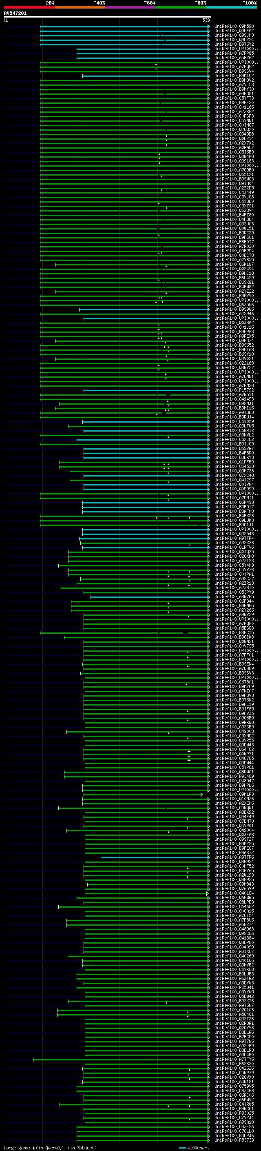
Task: Select hit label UniRef100_A7VL53
Action: pyautogui.click(x=234, y=85)
